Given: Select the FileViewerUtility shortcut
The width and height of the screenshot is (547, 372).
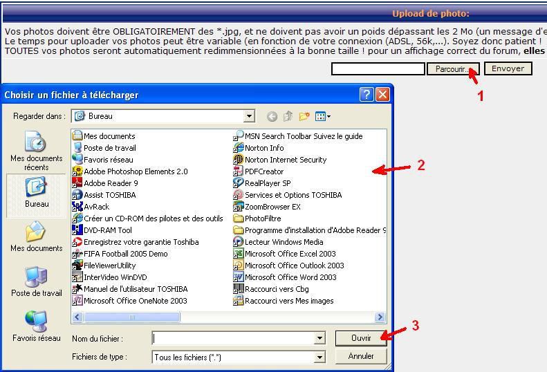Looking at the screenshot, I should 104,266.
